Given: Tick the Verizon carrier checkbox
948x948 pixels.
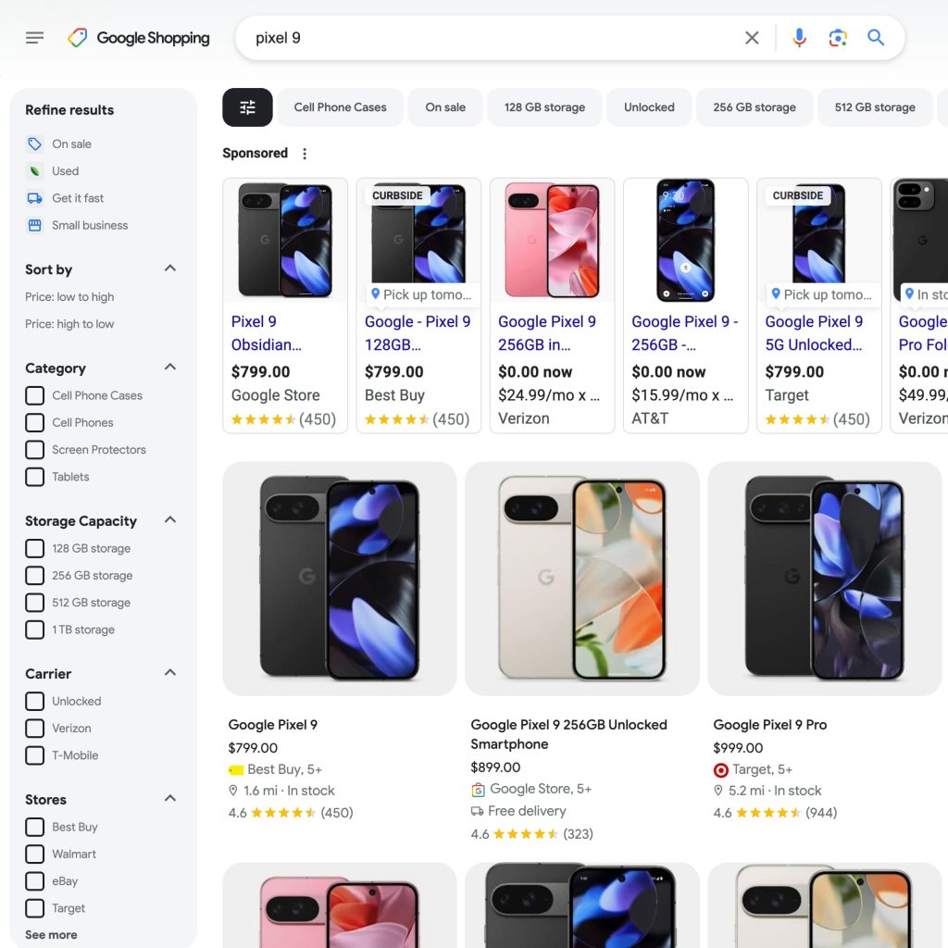Looking at the screenshot, I should tap(35, 729).
